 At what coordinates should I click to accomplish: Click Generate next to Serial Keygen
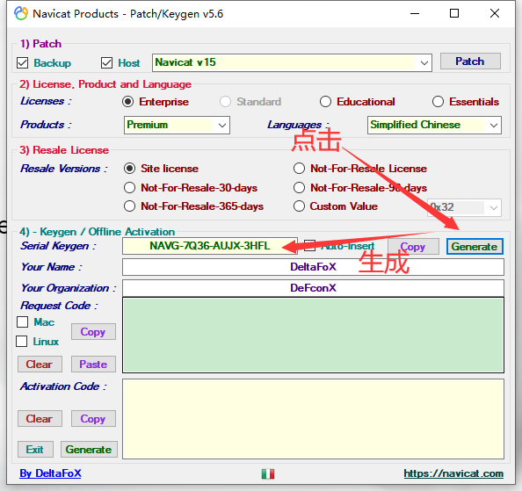point(475,247)
